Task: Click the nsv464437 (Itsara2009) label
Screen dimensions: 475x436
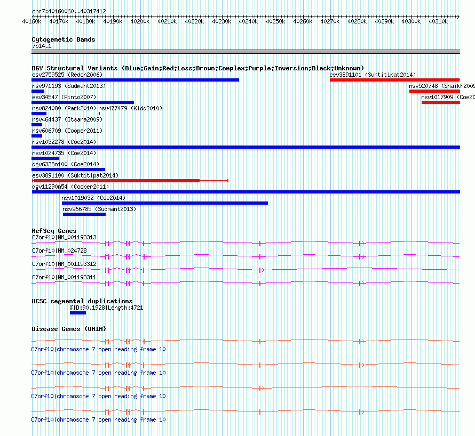Action: click(67, 119)
